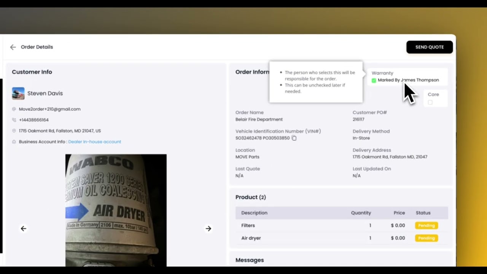Click the Pending status badge for Air dryer
The image size is (487, 274).
426,238
